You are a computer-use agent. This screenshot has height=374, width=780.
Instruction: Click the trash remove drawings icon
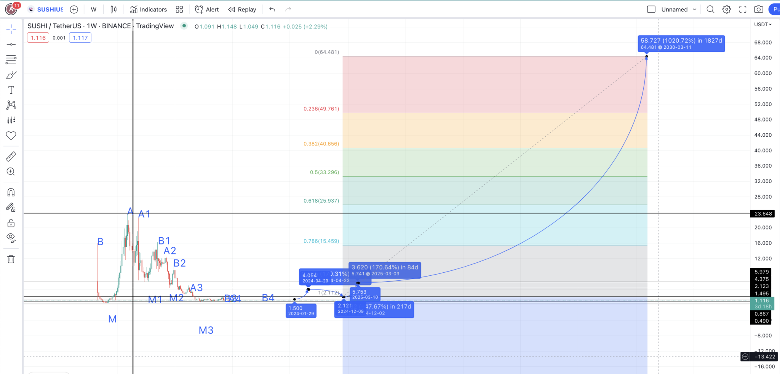(11, 259)
